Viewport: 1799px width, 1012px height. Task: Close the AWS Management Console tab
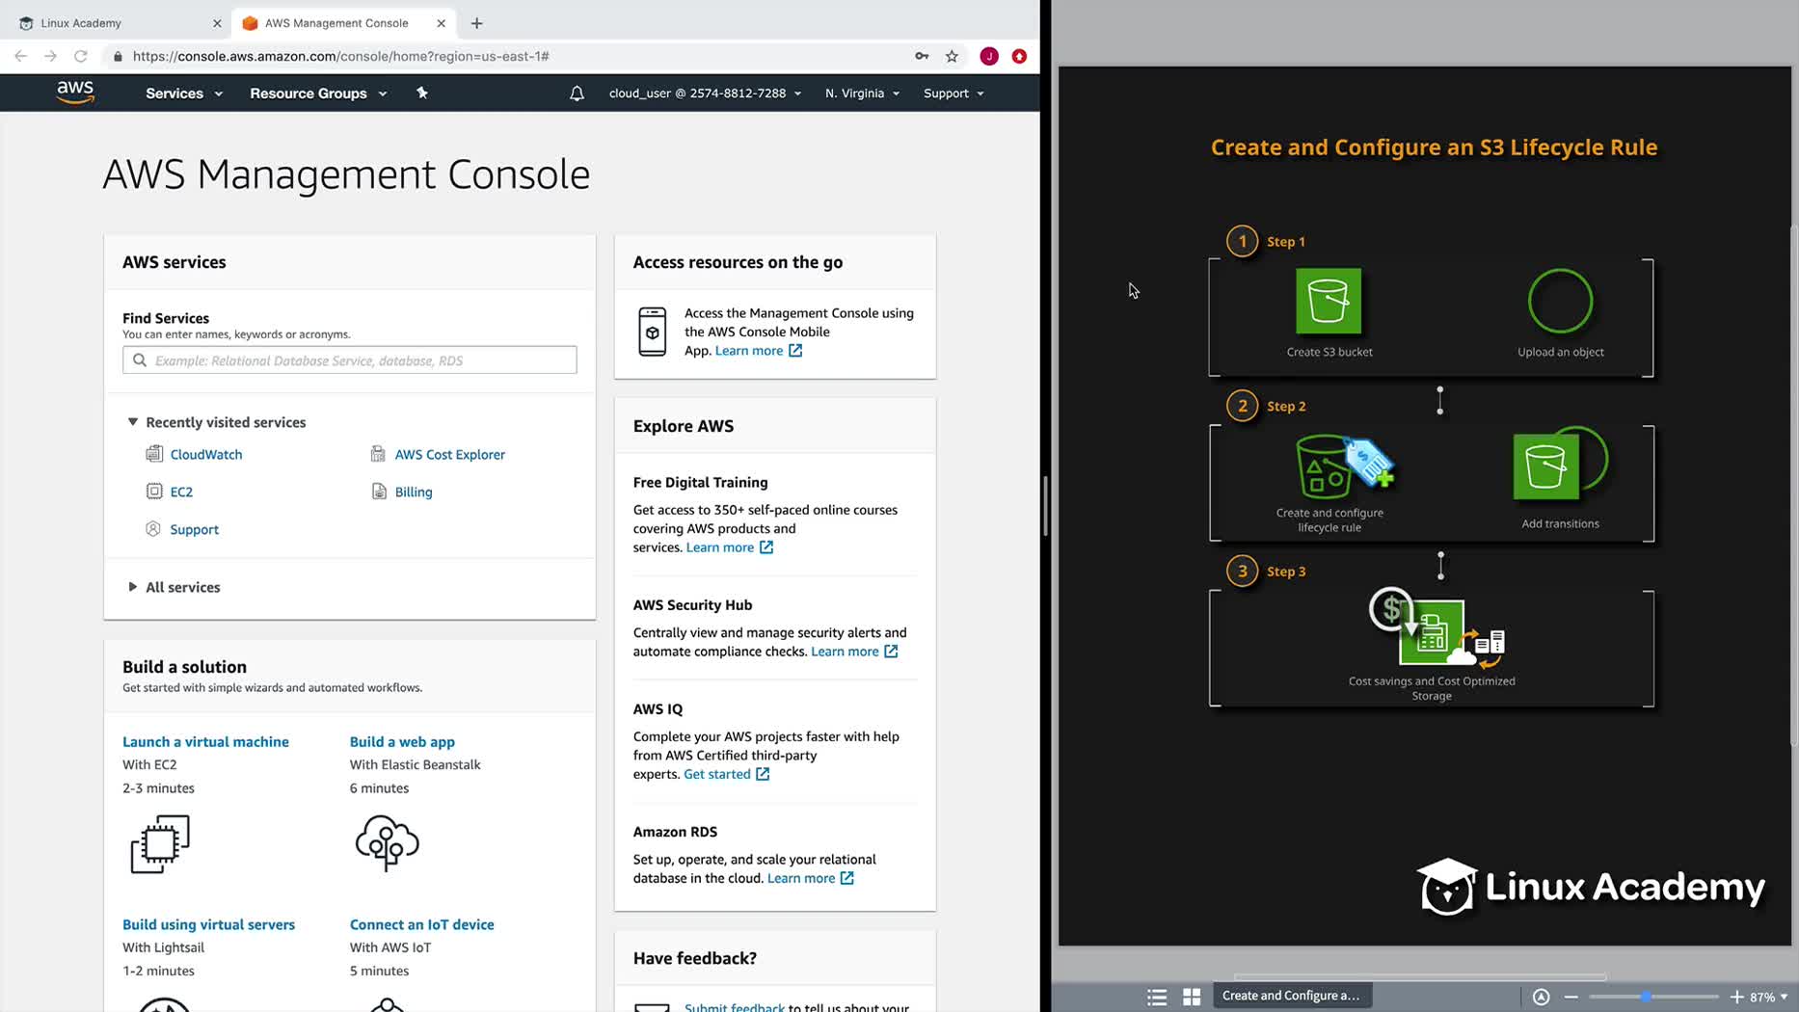pos(441,23)
